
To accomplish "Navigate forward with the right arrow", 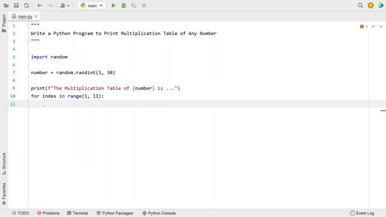I will click(x=50, y=5).
